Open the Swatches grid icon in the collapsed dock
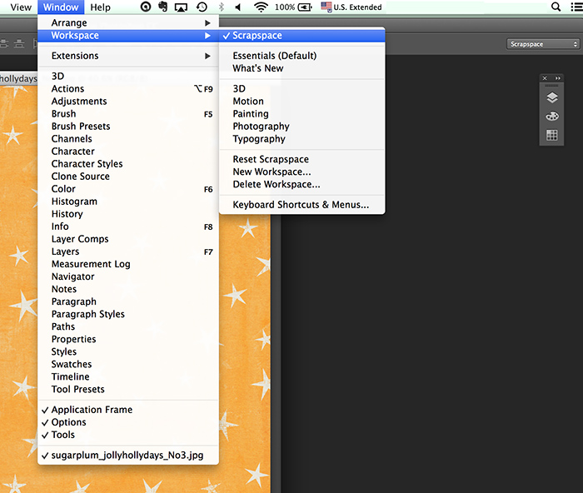This screenshot has width=583, height=493. click(552, 135)
